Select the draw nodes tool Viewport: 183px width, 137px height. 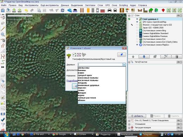(3, 29)
